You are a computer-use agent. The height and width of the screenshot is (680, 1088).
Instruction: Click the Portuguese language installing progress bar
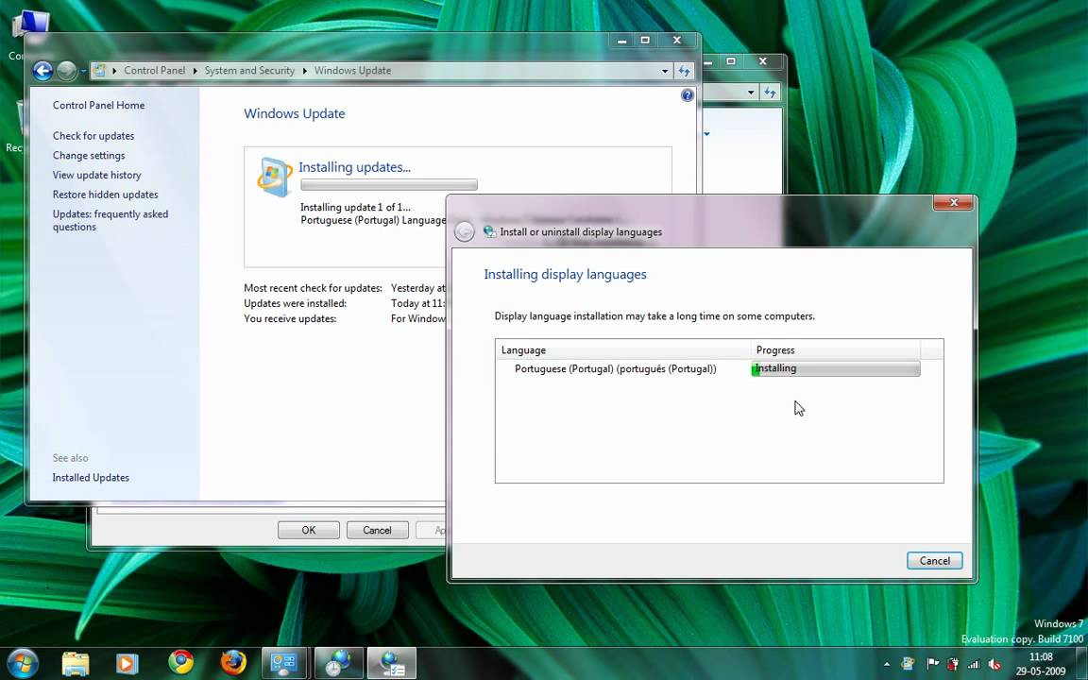tap(836, 368)
